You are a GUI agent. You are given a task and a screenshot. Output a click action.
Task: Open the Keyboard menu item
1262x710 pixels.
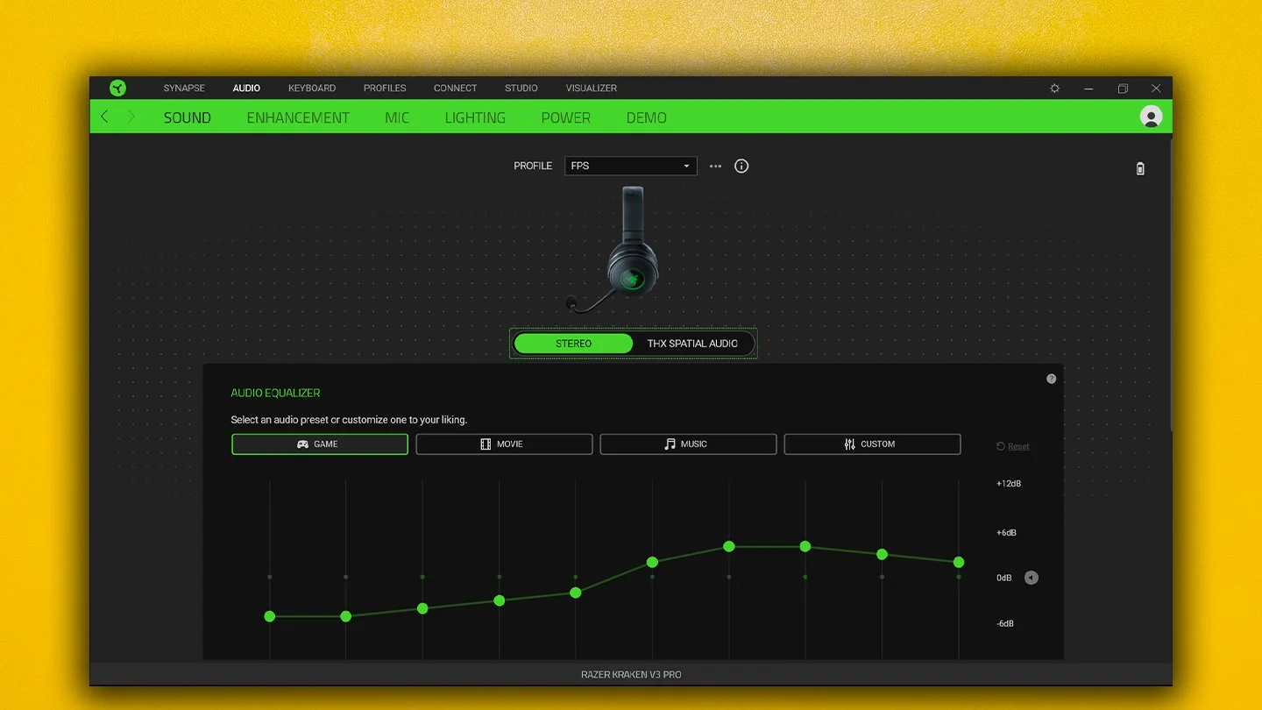312,89
